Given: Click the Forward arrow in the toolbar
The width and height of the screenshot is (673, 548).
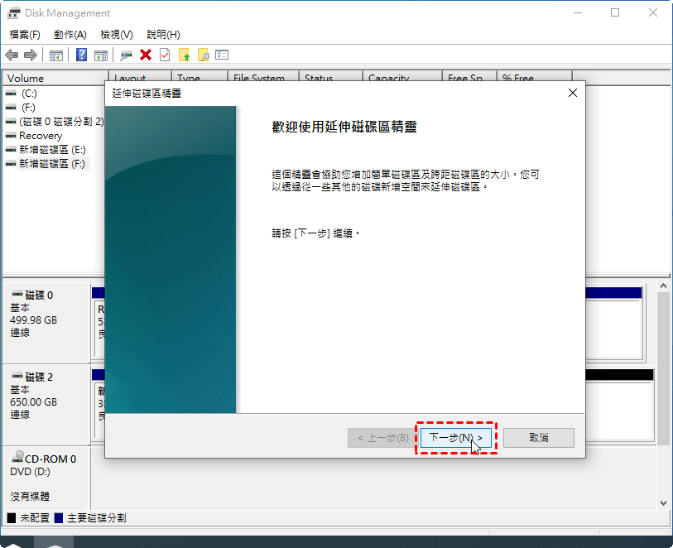Looking at the screenshot, I should point(31,55).
